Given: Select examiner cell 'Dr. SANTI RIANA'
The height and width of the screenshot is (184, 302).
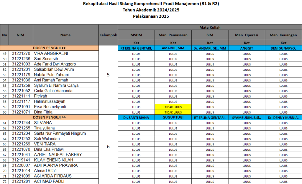Looking at the screenshot, I should coord(136,117).
